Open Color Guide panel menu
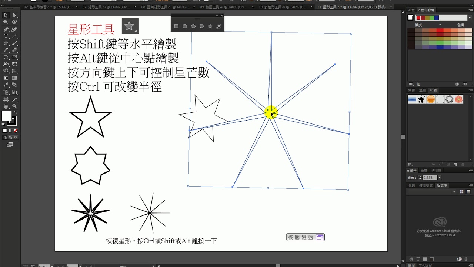The width and height of the screenshot is (474, 267). coord(471,10)
